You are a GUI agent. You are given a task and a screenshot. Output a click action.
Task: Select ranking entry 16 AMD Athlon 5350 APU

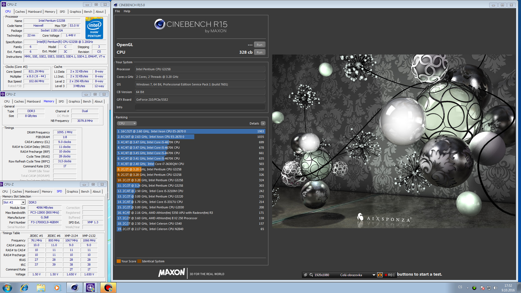(x=191, y=213)
